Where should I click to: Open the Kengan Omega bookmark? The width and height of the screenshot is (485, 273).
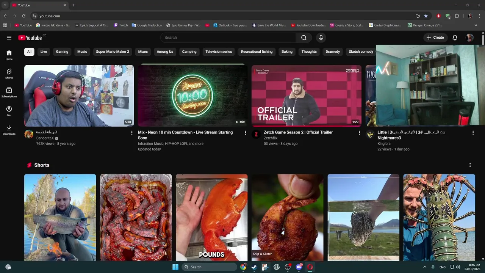point(425,25)
